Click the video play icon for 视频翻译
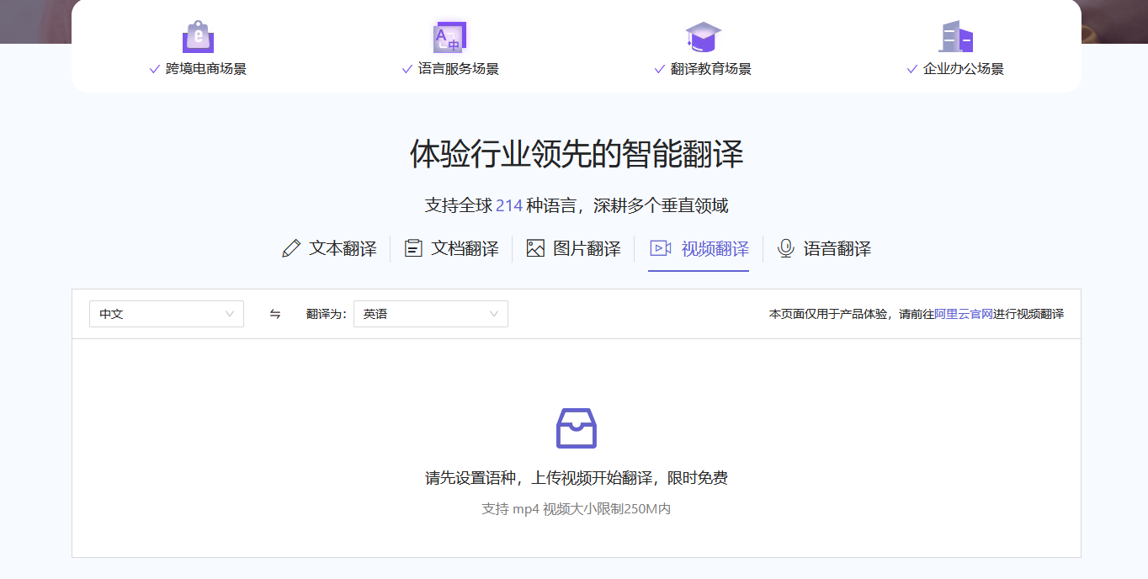The height and width of the screenshot is (579, 1148). [x=660, y=248]
